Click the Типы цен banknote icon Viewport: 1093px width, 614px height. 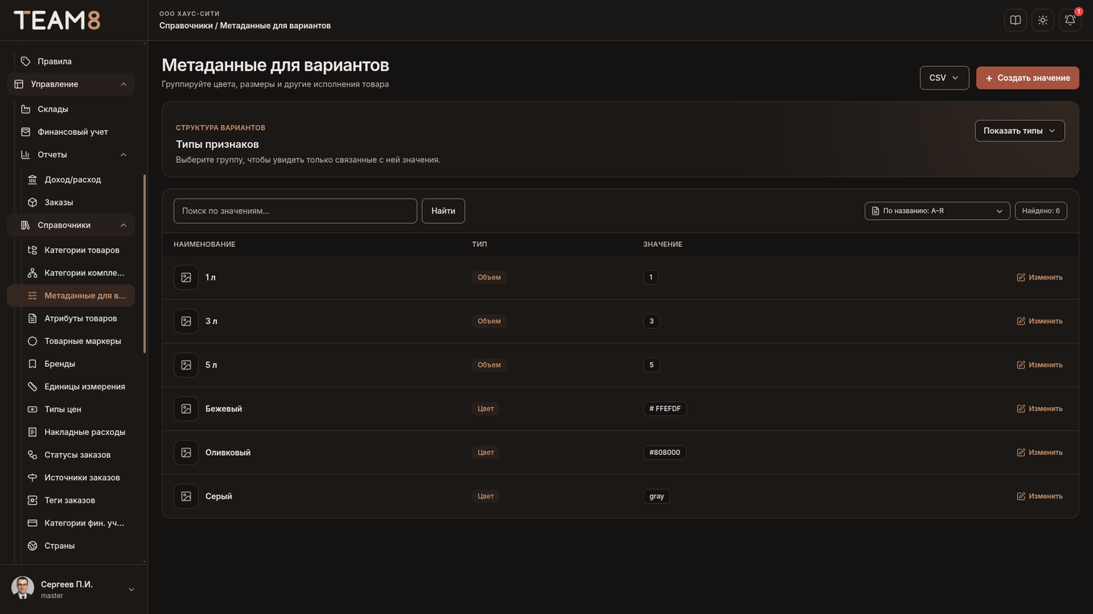tap(33, 409)
